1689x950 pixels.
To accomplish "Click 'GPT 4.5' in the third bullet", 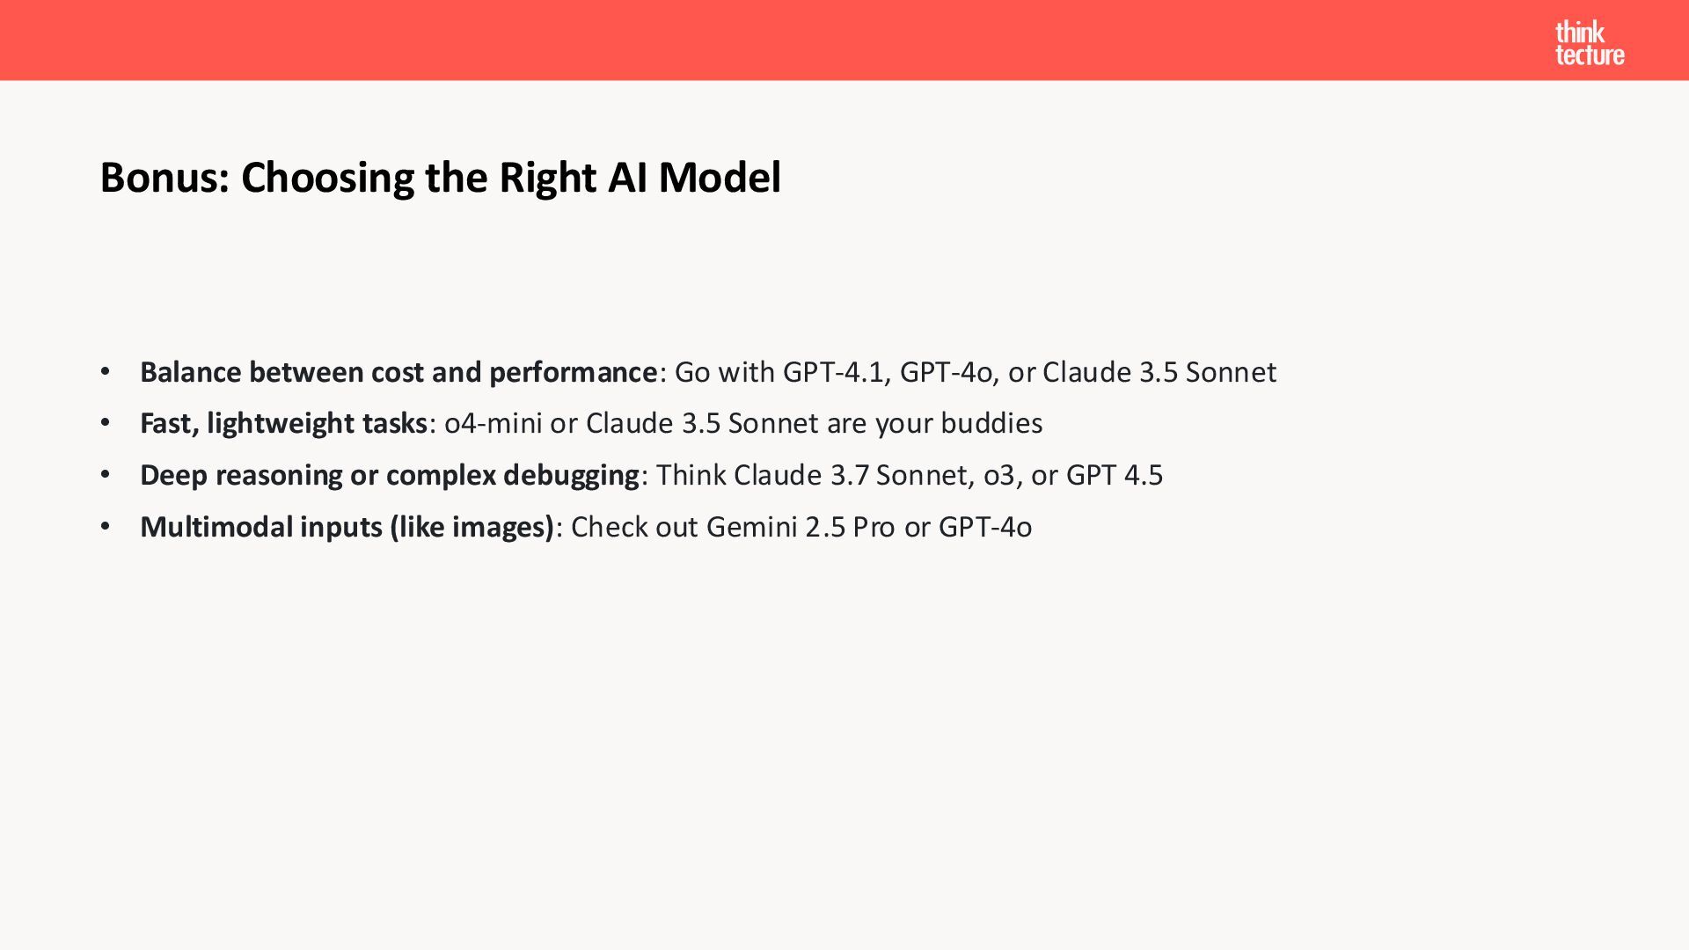I will coord(1114,475).
